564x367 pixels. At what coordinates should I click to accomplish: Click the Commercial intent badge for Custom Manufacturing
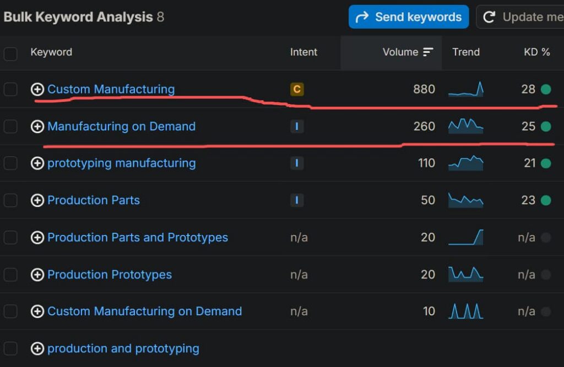(x=297, y=89)
